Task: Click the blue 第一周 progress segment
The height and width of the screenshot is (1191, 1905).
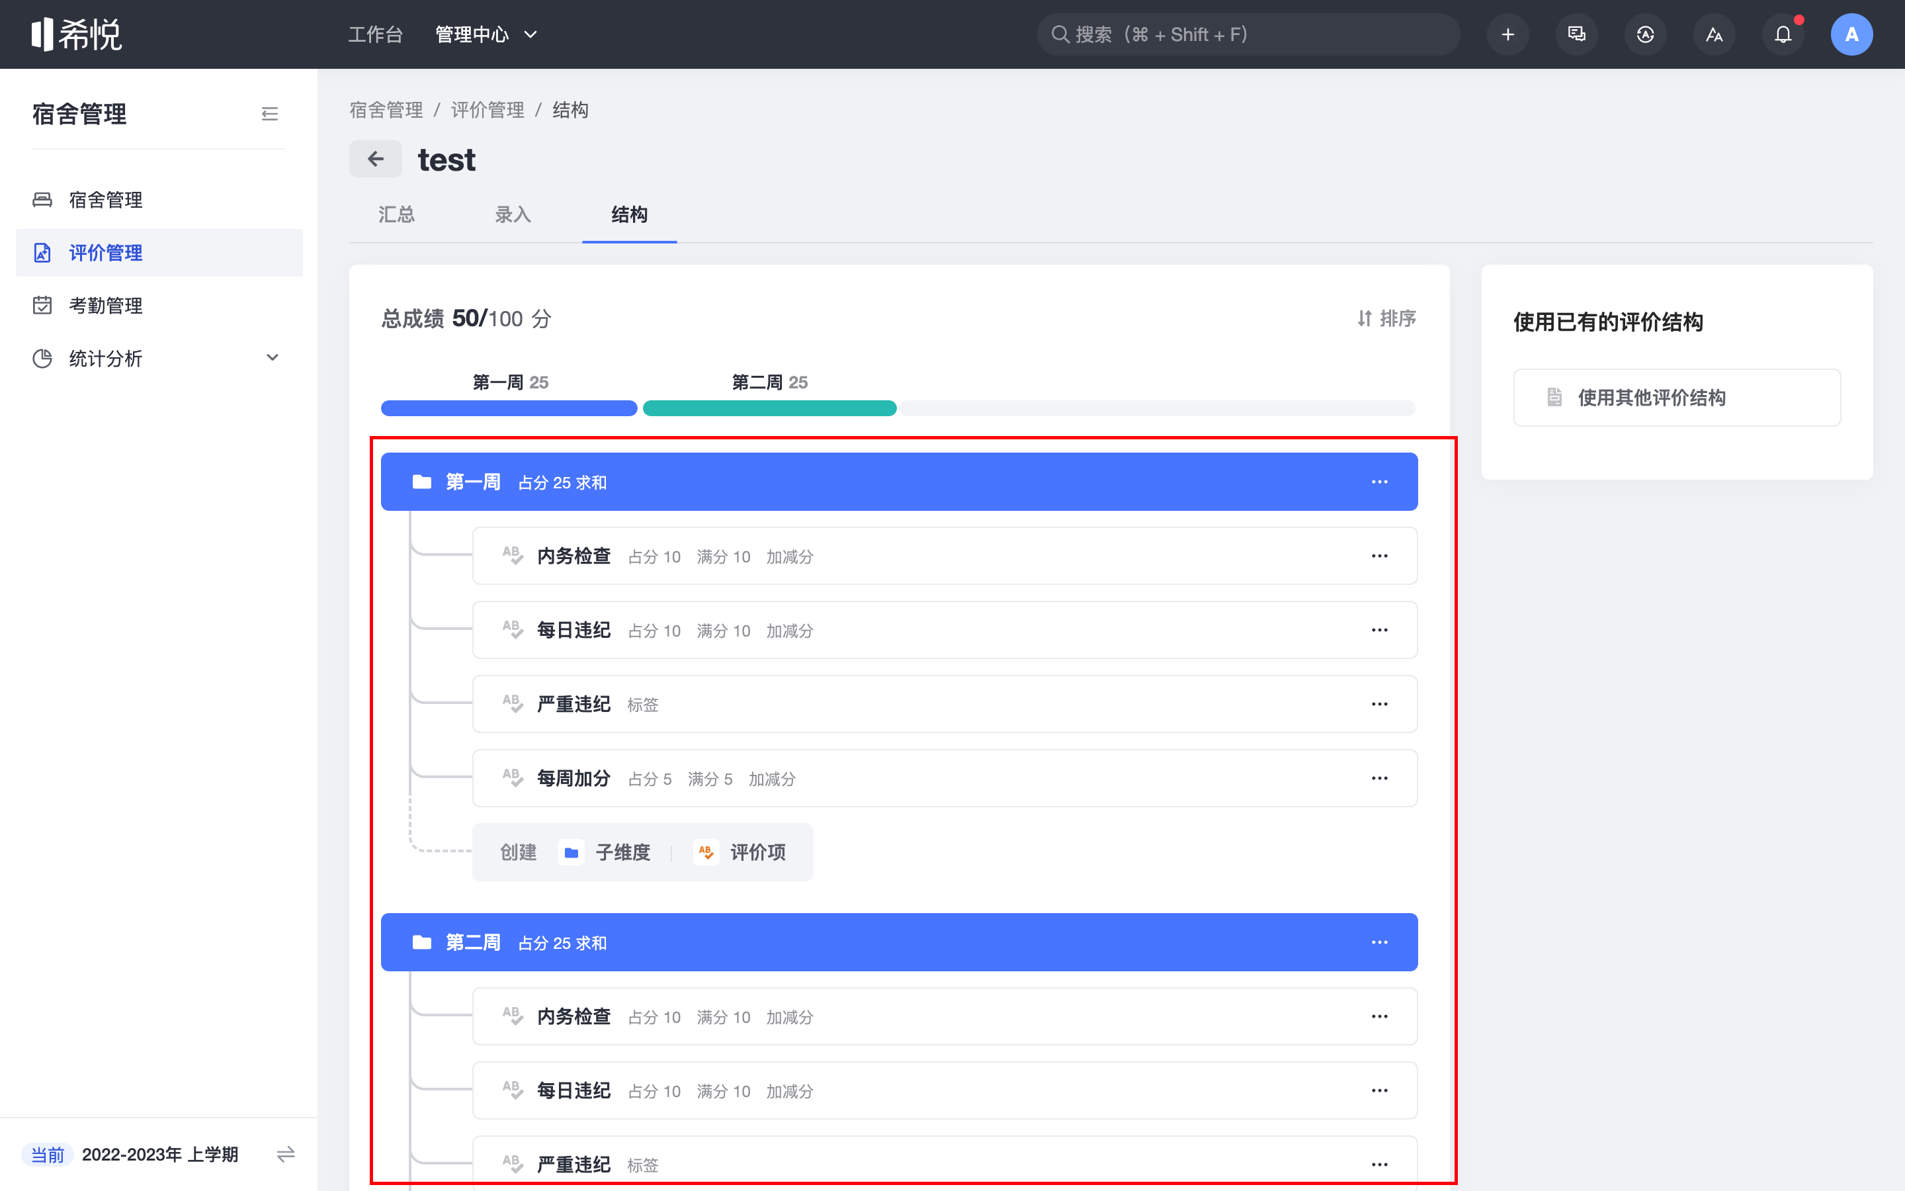Action: coord(509,408)
